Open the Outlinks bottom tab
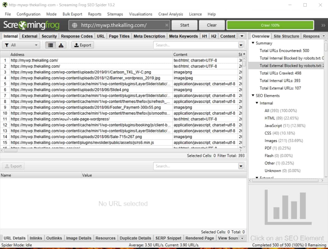 54,238
